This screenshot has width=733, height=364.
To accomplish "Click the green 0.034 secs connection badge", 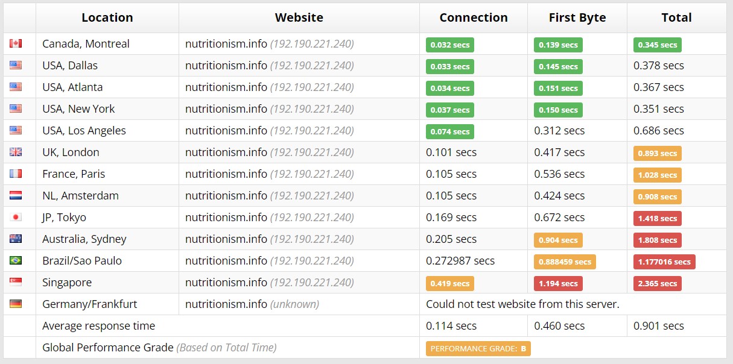I will [450, 88].
